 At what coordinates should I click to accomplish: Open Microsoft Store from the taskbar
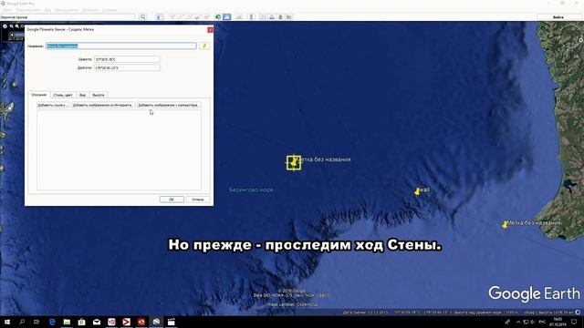click(81, 322)
